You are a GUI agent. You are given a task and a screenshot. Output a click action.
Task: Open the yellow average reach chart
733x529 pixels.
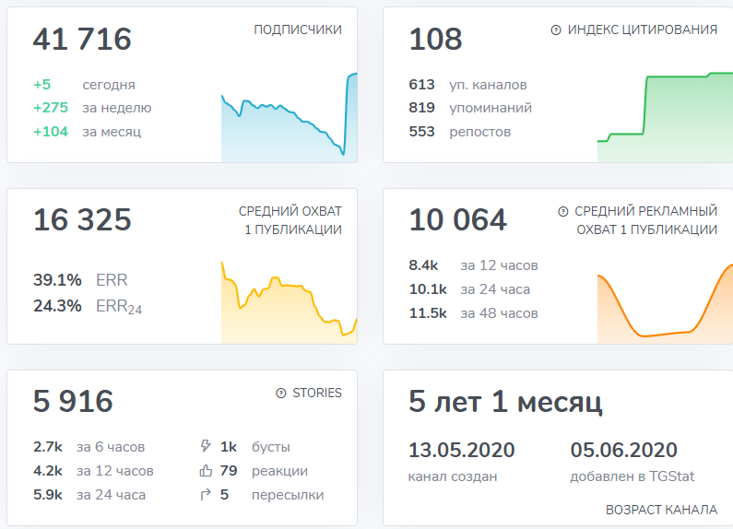pyautogui.click(x=290, y=302)
